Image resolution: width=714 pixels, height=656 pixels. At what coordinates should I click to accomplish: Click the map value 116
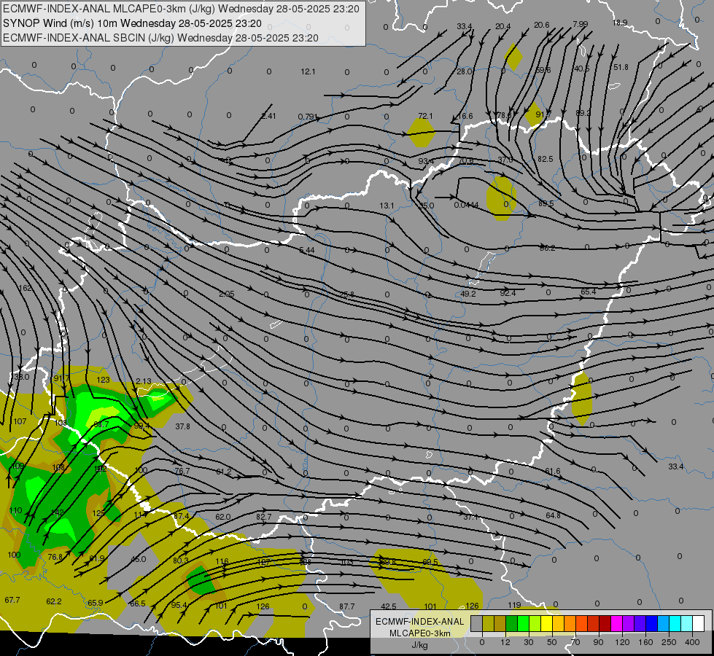click(x=222, y=561)
